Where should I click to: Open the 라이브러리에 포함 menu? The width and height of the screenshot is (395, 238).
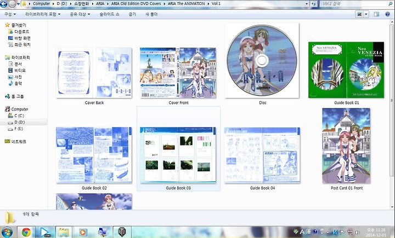43,14
